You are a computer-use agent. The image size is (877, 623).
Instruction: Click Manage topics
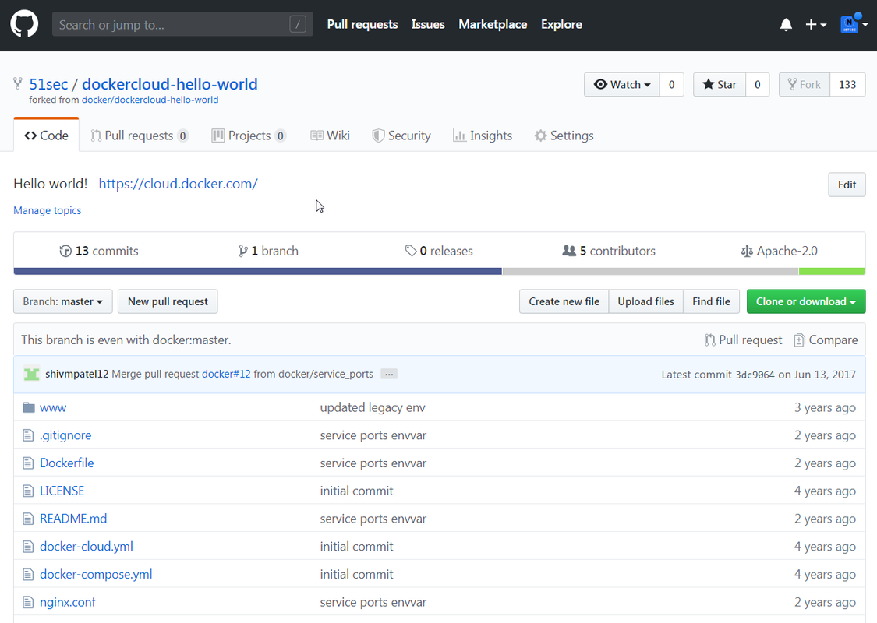(x=48, y=210)
